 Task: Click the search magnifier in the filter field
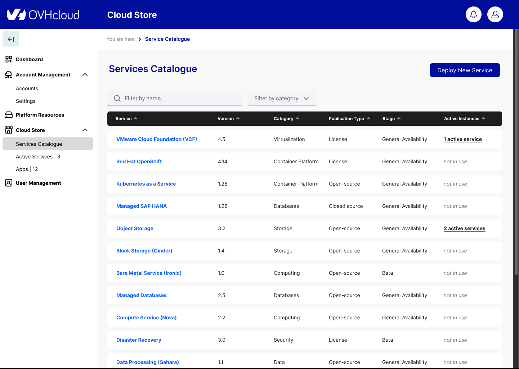(x=117, y=98)
